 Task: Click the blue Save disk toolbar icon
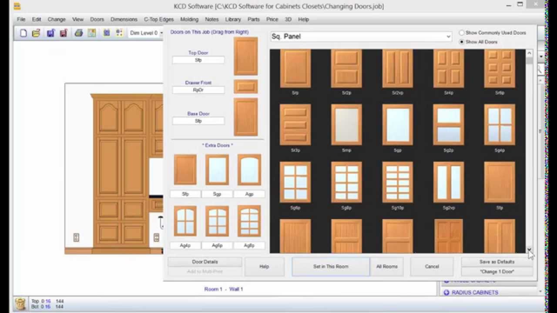click(51, 33)
